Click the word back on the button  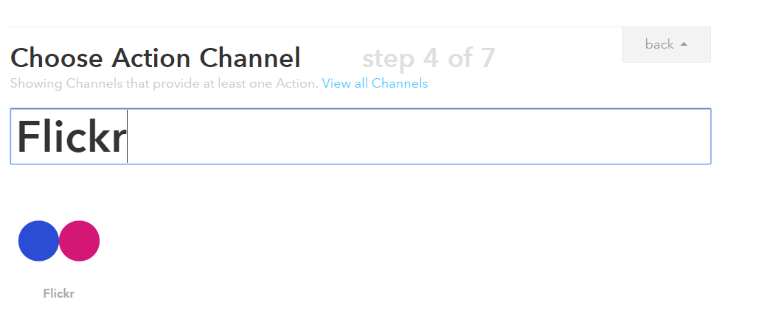pos(659,44)
